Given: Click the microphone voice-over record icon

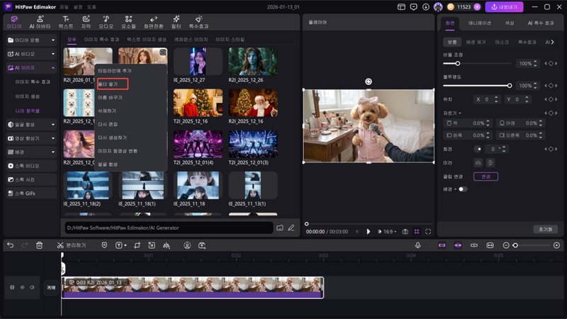Looking at the screenshot, I should tap(417, 245).
